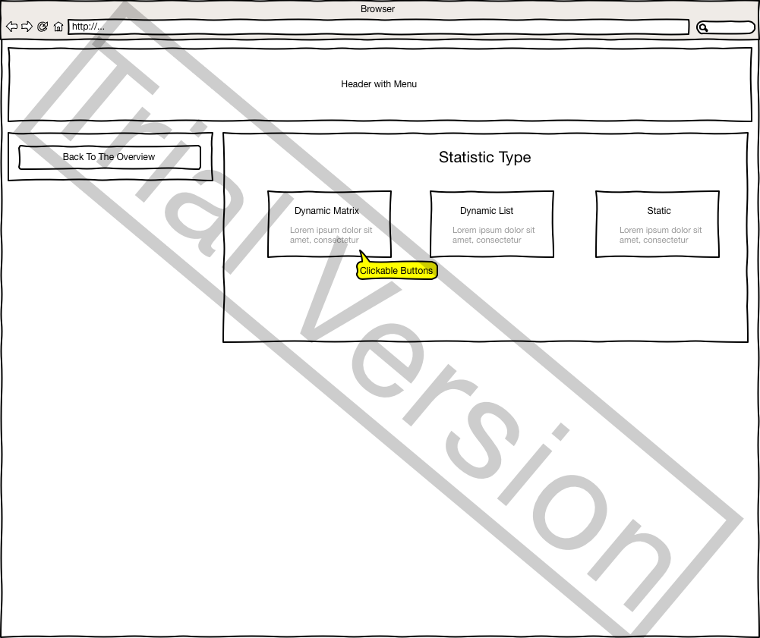
Task: Click the browser forward arrow icon
Action: [x=27, y=27]
